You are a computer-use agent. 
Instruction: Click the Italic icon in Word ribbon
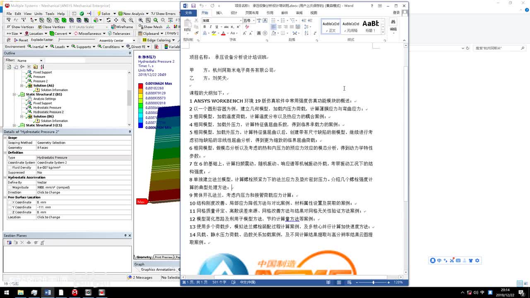210,27
